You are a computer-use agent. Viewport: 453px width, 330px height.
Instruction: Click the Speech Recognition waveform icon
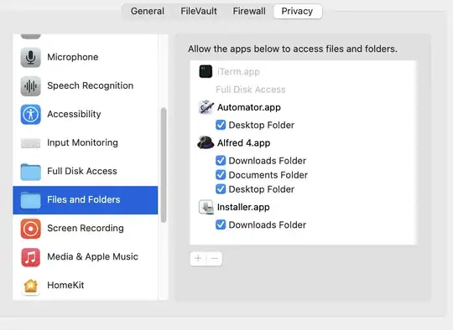pos(31,85)
